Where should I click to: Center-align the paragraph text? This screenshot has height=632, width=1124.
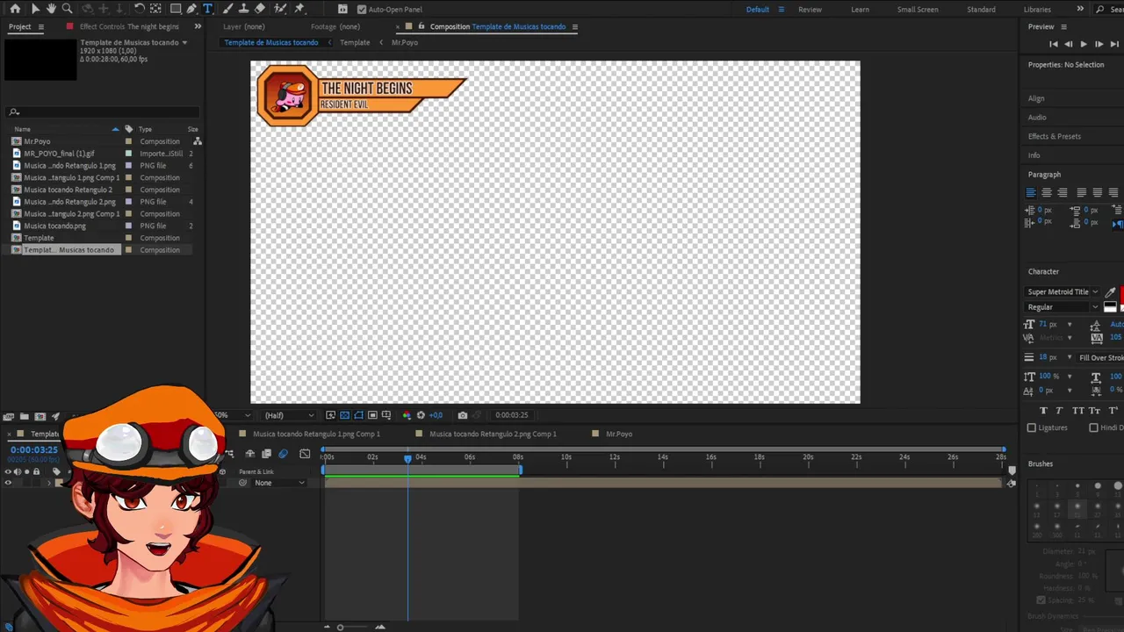[1047, 192]
